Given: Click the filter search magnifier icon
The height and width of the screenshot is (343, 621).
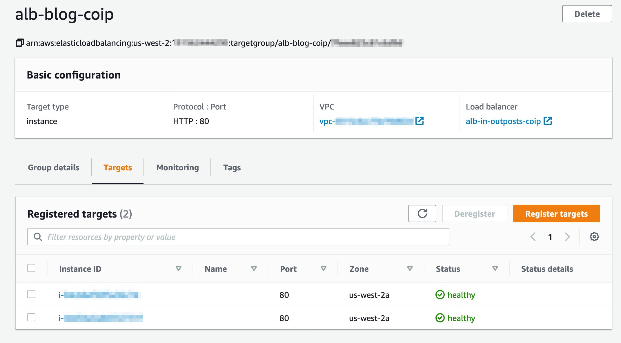Looking at the screenshot, I should [x=38, y=237].
